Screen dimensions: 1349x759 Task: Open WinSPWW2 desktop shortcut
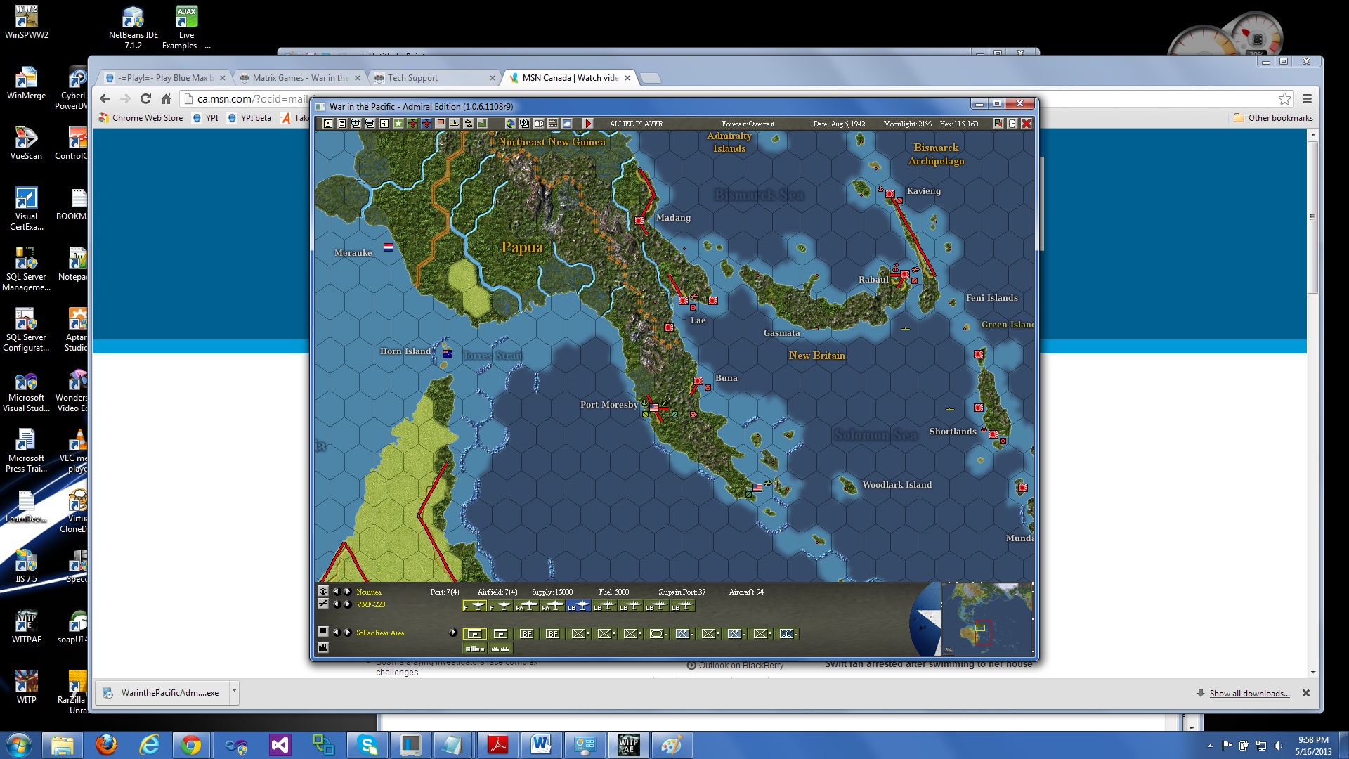(x=27, y=22)
